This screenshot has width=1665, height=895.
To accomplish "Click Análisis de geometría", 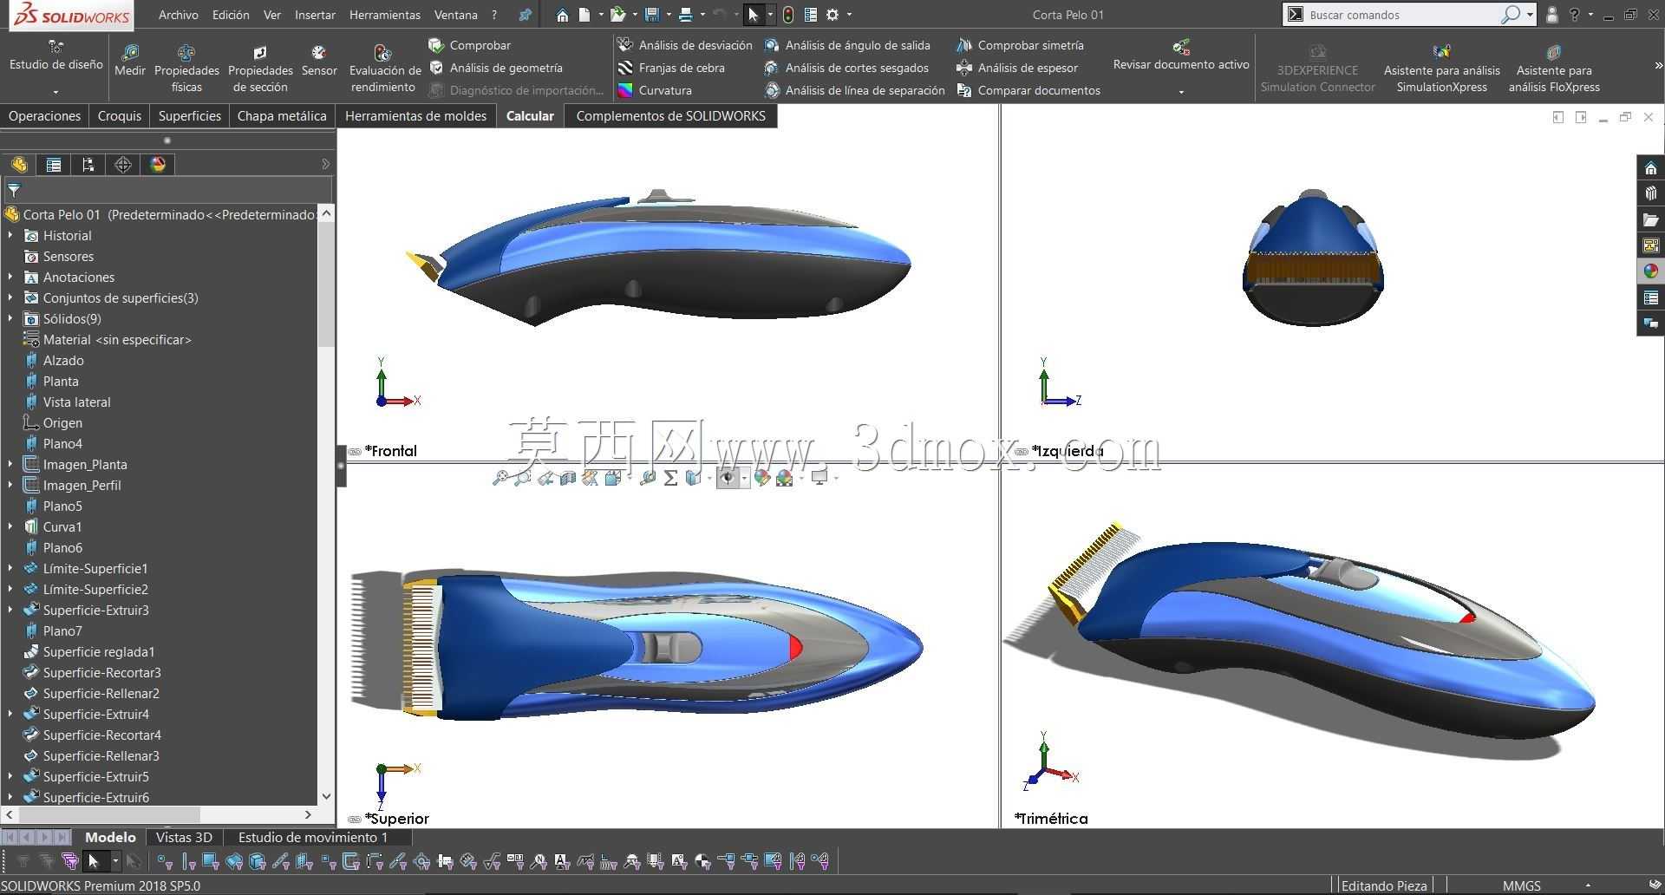I will [496, 68].
